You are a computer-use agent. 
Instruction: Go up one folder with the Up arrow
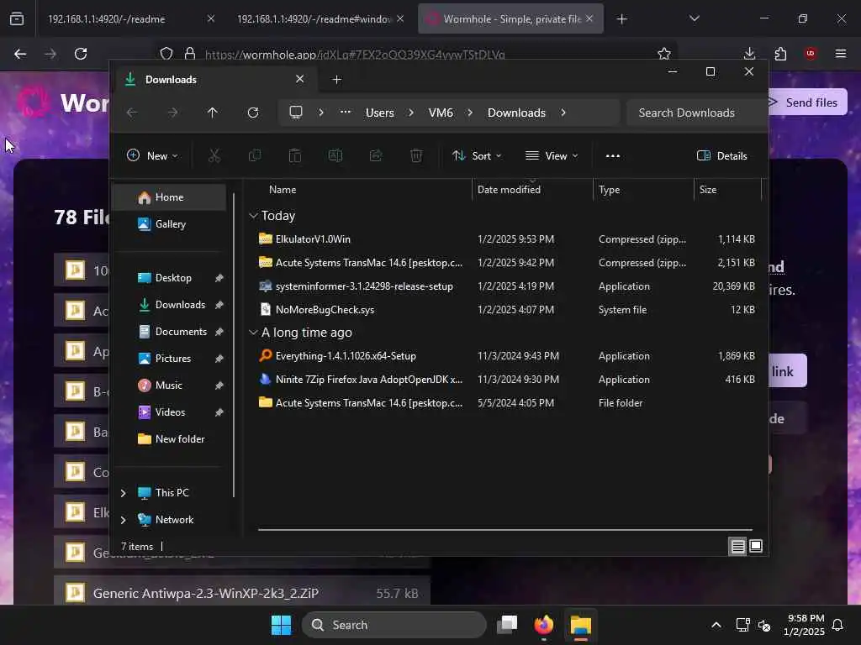(213, 113)
